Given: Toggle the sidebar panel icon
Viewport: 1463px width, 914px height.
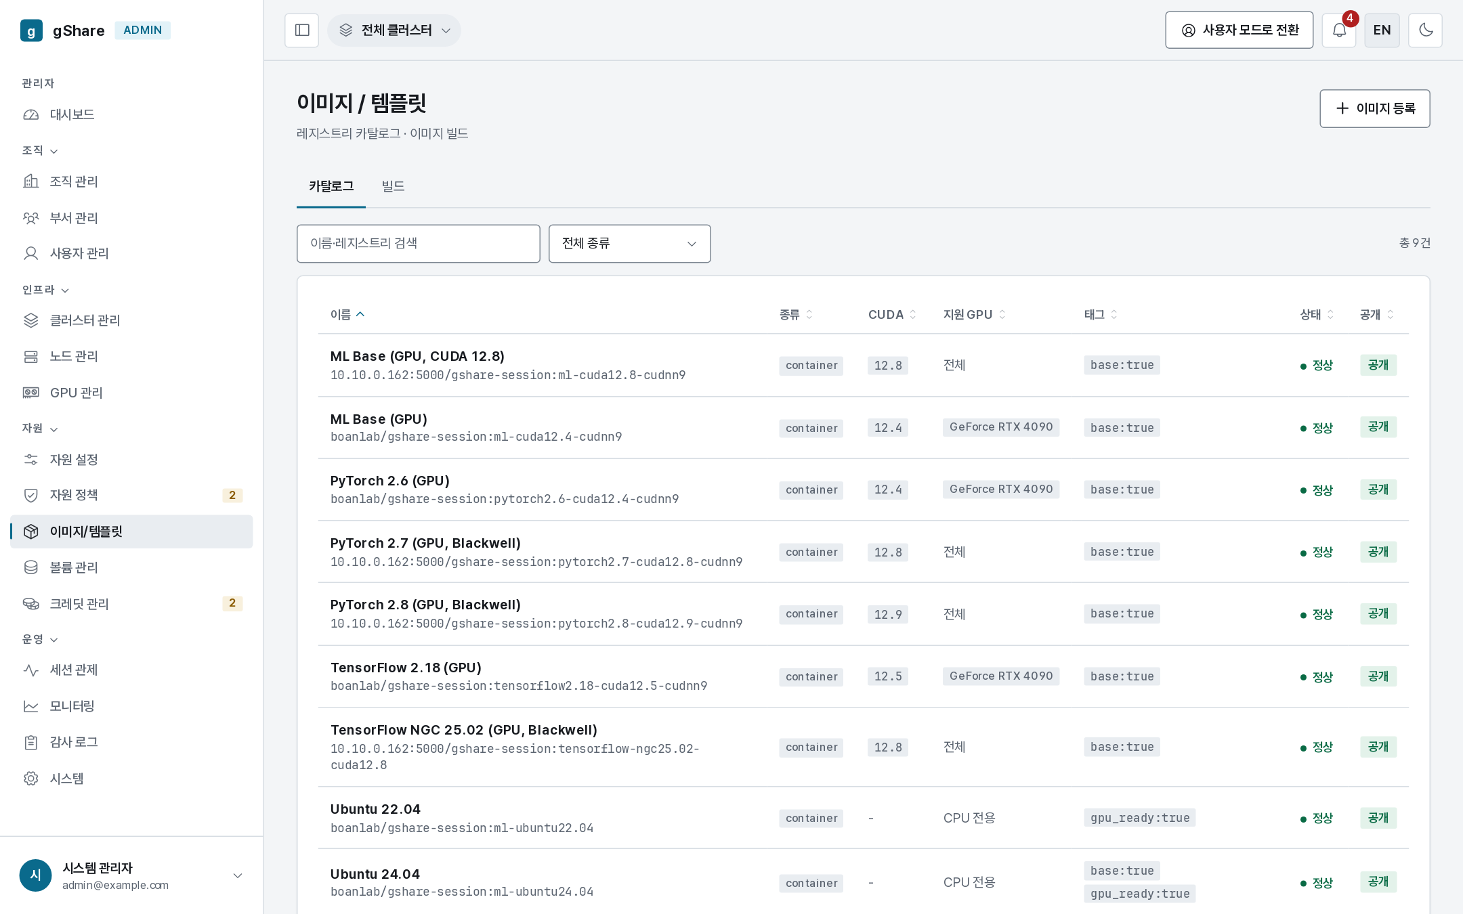Looking at the screenshot, I should coord(301,30).
